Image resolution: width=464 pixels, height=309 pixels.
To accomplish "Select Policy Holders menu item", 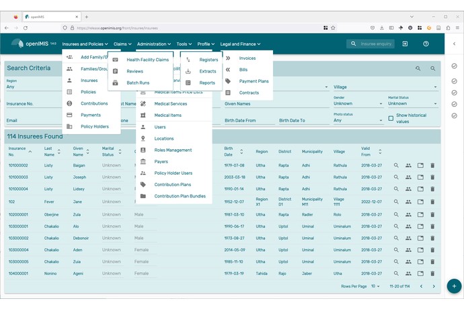I will [91, 126].
